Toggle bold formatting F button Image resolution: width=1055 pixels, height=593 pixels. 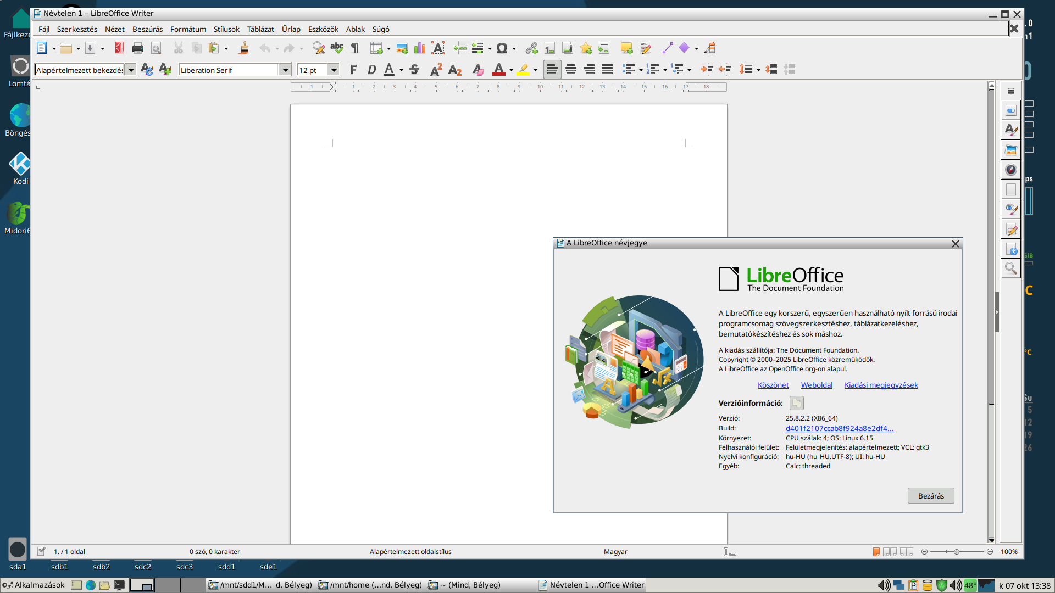tap(353, 70)
